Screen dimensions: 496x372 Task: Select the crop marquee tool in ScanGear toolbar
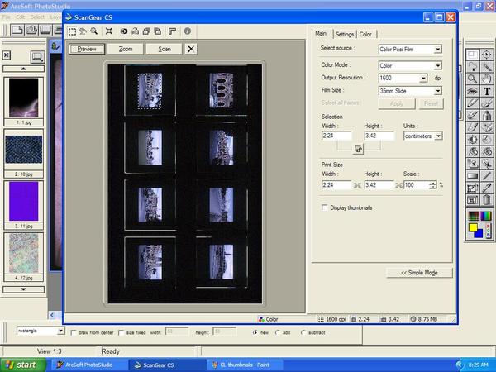tap(72, 31)
